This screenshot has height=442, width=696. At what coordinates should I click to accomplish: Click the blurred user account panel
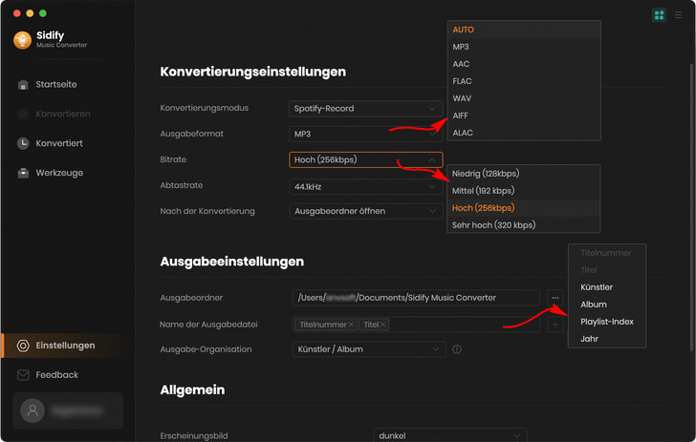click(x=68, y=410)
